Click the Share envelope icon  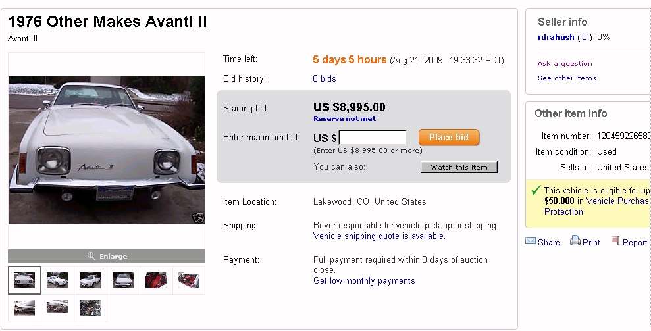pos(531,242)
